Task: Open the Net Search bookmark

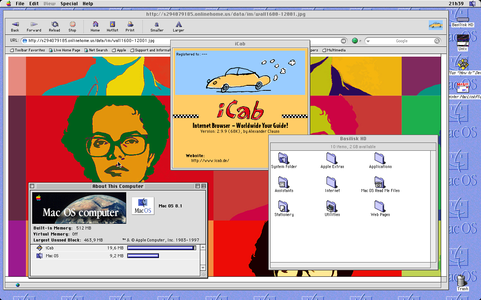Action: click(96, 50)
